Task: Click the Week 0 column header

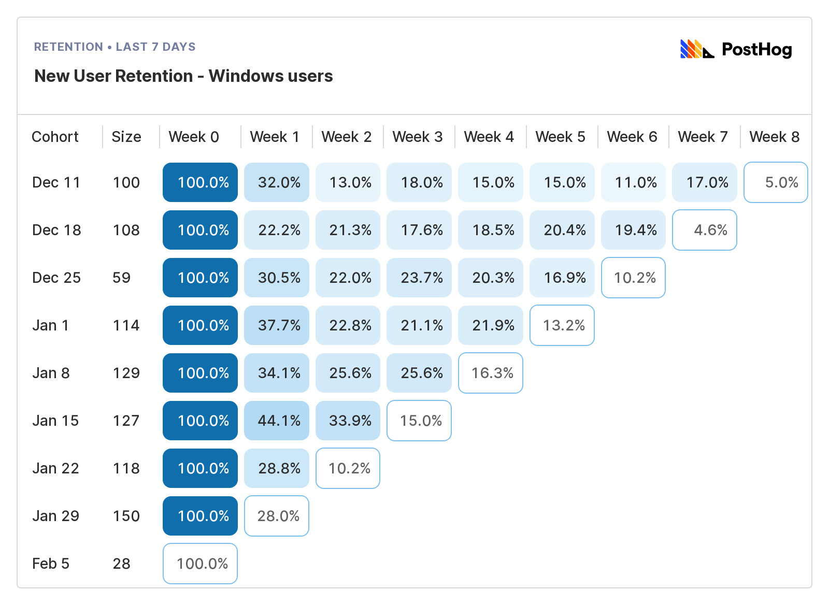Action: (x=194, y=137)
